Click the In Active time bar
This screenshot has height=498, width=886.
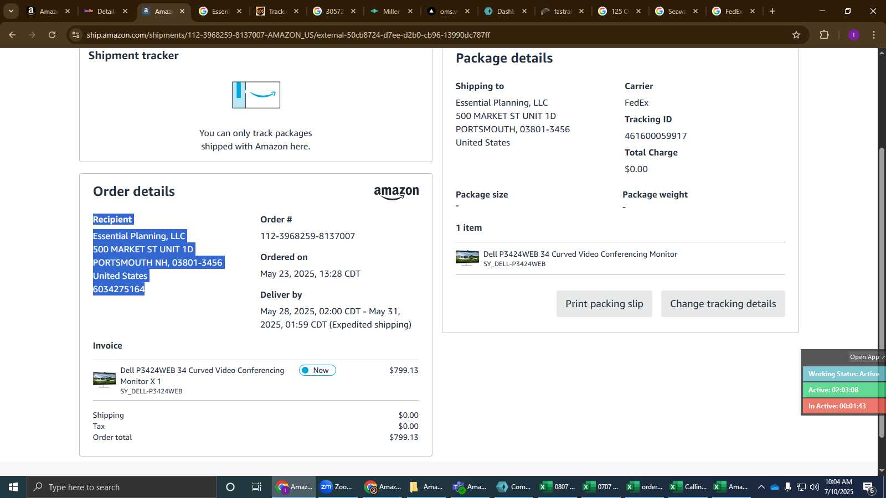843,406
